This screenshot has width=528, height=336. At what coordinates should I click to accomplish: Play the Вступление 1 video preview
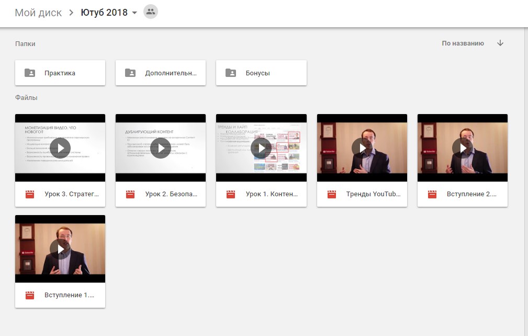pyautogui.click(x=60, y=249)
